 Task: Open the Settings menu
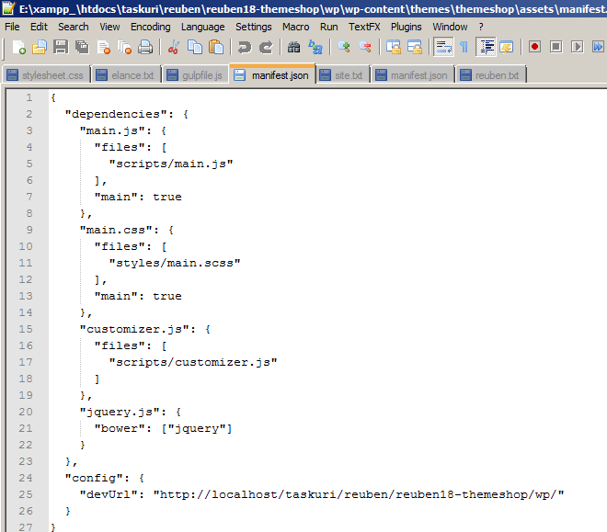point(254,27)
